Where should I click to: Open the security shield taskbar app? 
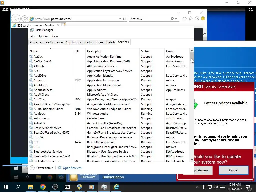80,187
